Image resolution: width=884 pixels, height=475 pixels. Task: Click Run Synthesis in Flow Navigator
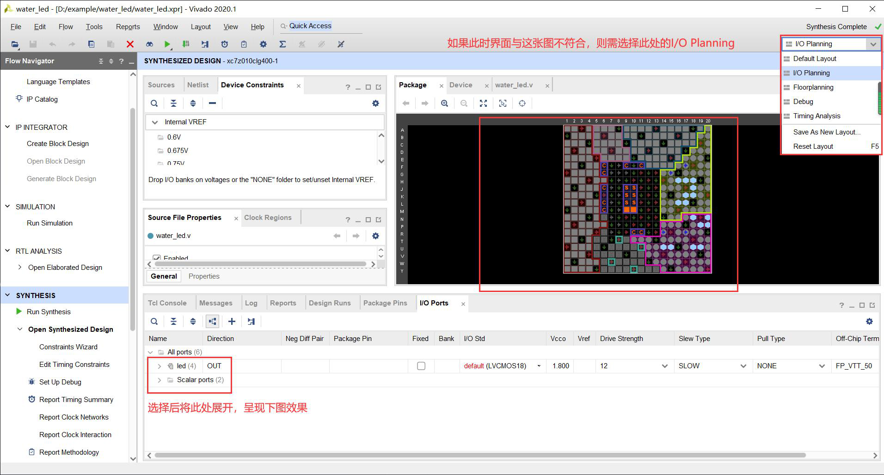[49, 312]
